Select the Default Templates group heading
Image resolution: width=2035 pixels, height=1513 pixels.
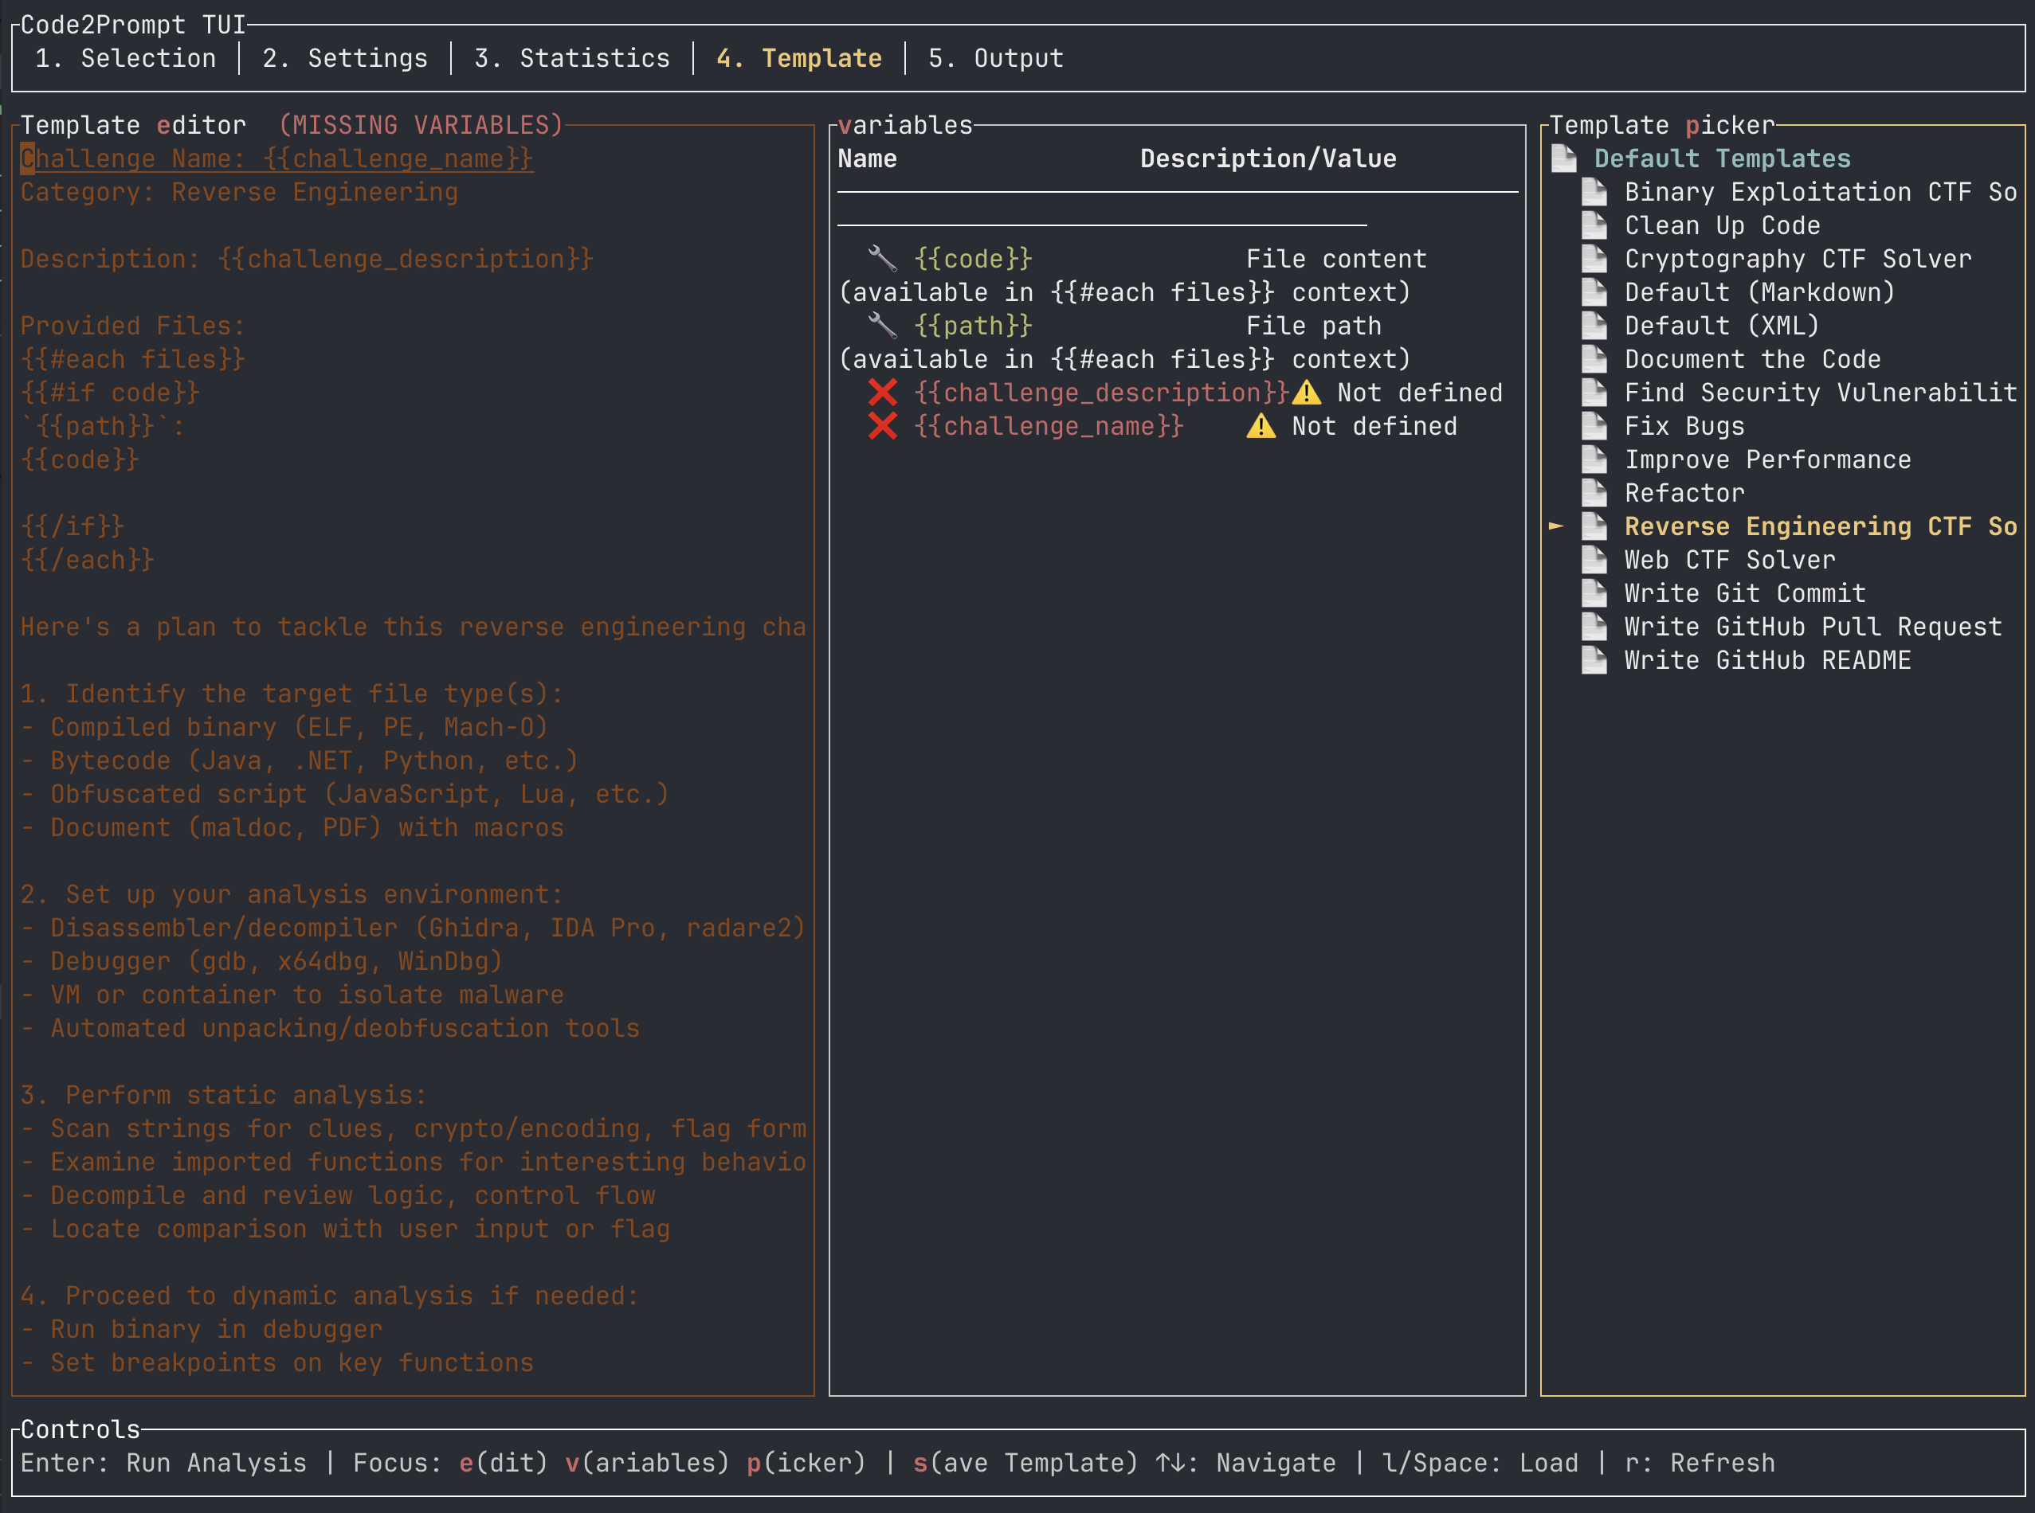[1723, 158]
